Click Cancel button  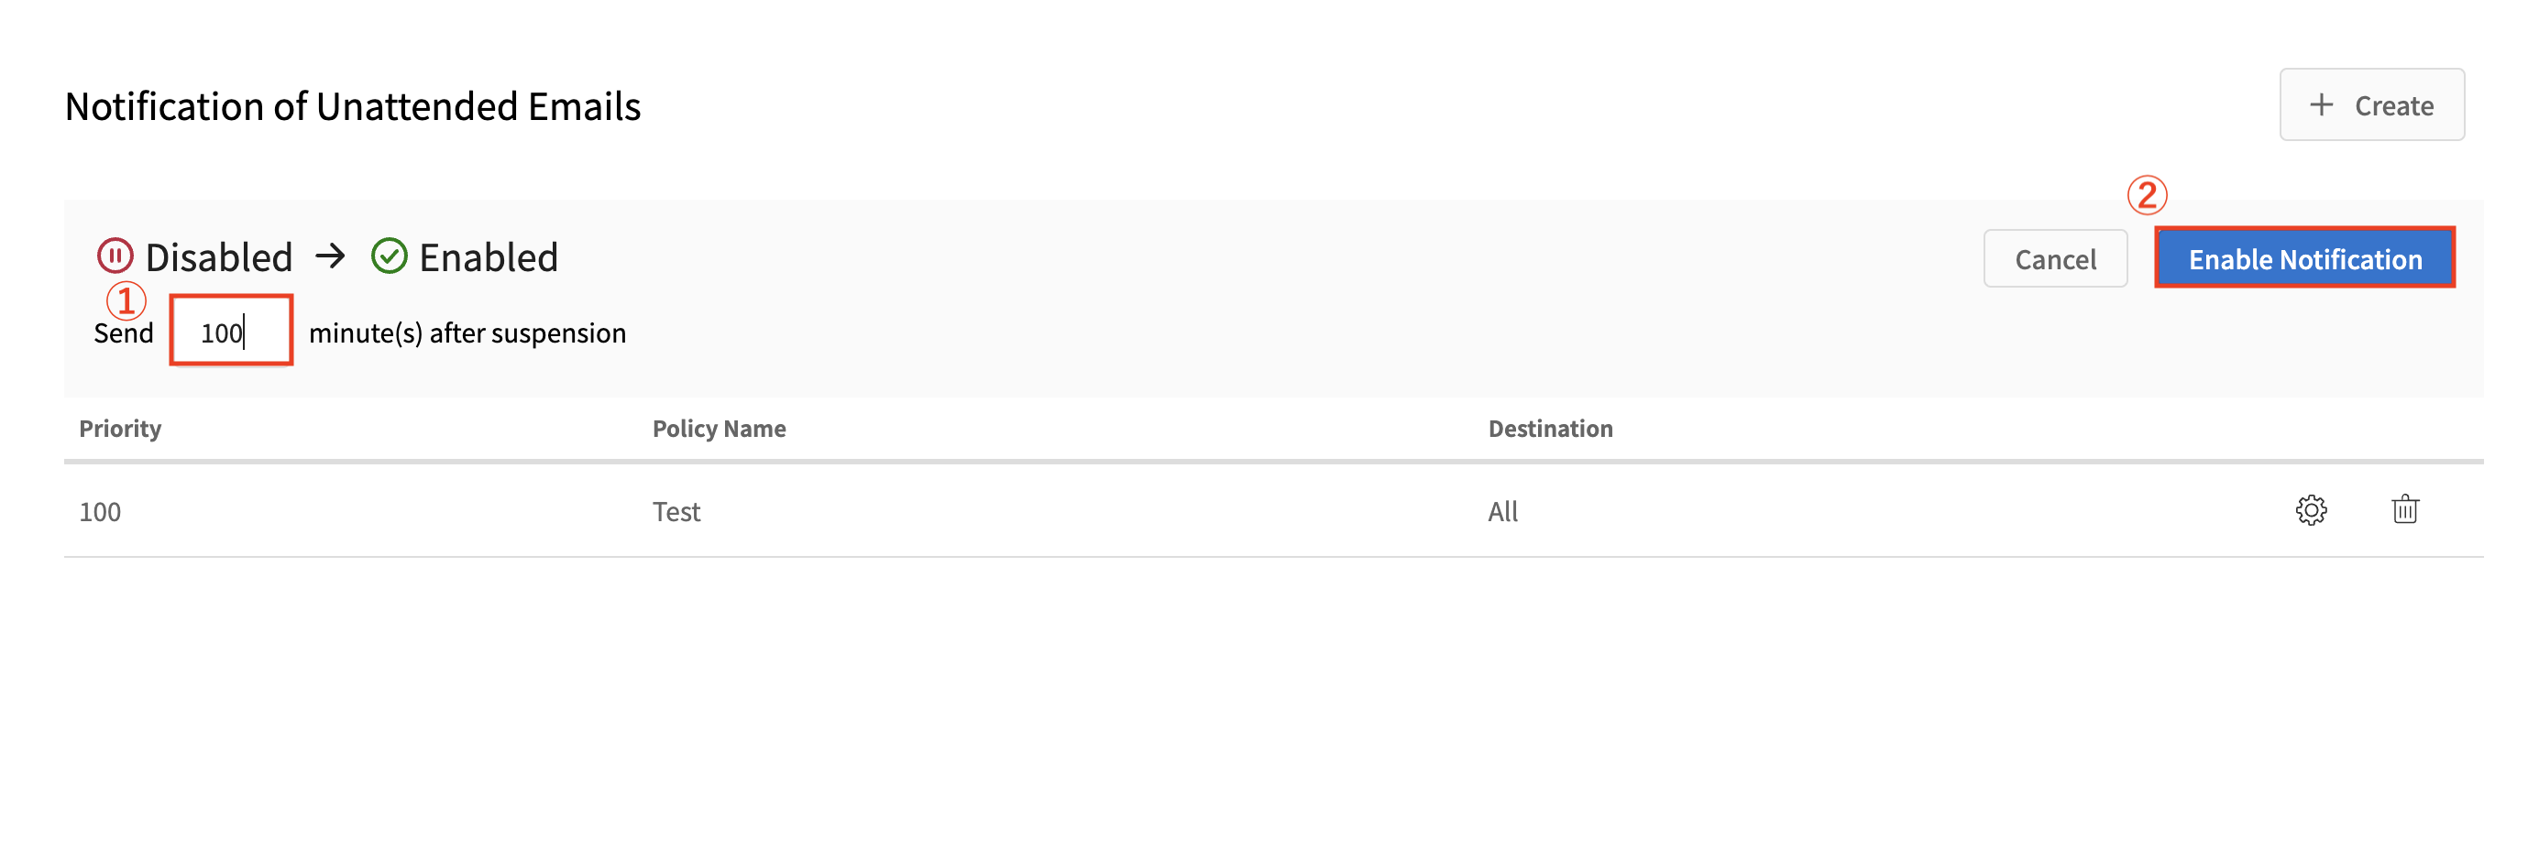[x=2055, y=259]
